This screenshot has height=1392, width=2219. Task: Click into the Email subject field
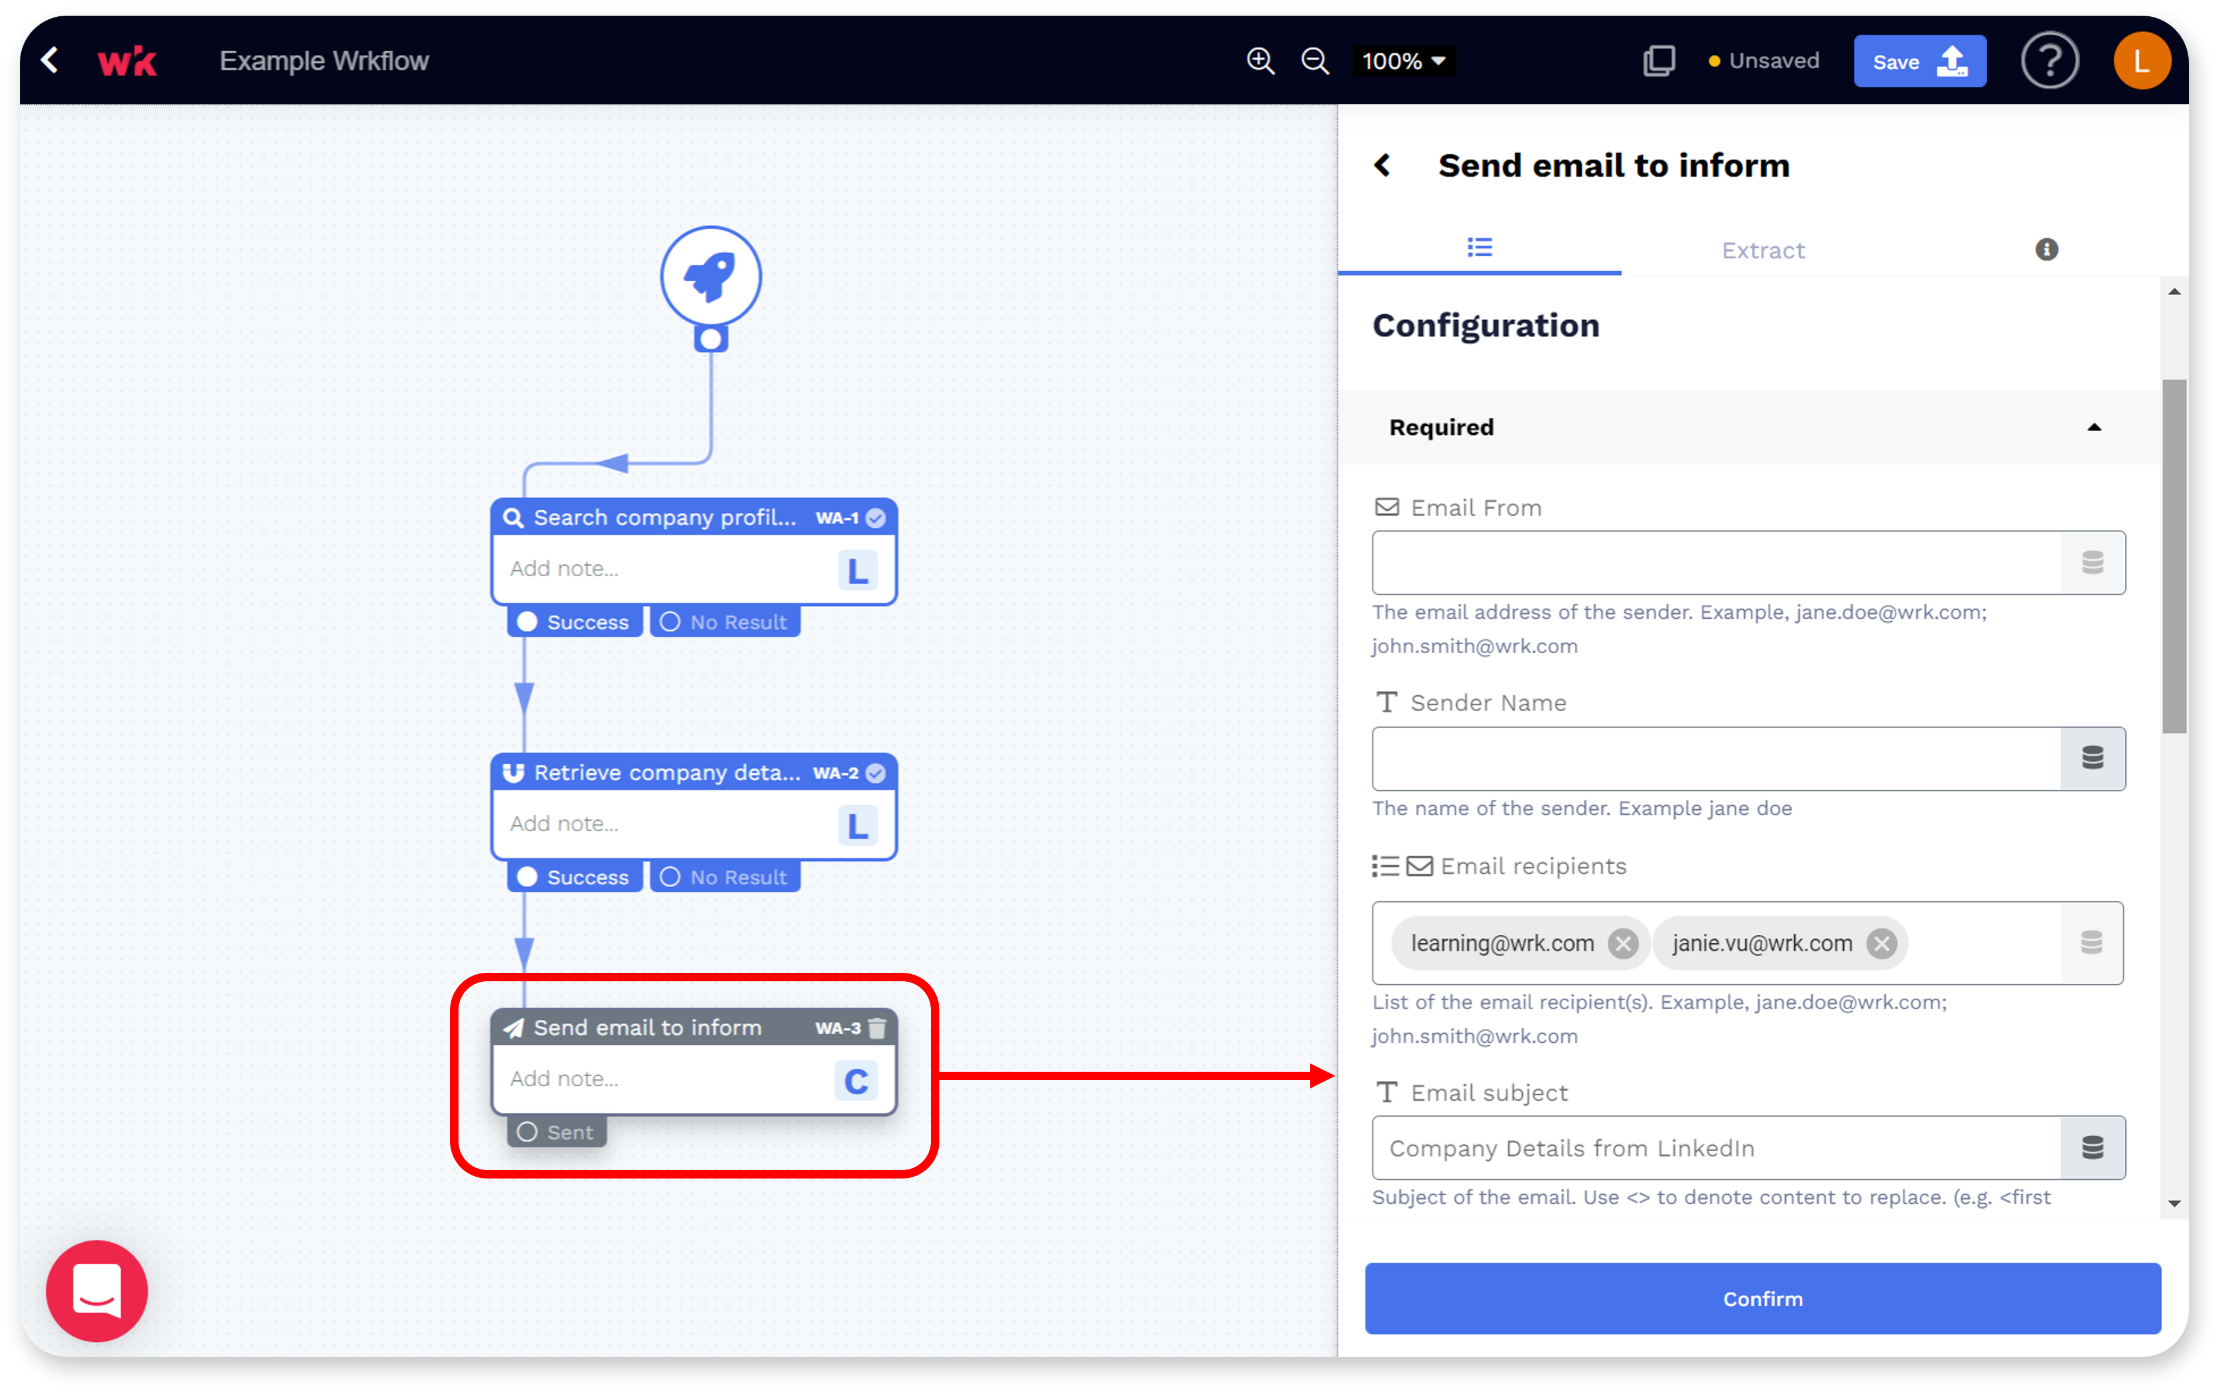(1716, 1148)
